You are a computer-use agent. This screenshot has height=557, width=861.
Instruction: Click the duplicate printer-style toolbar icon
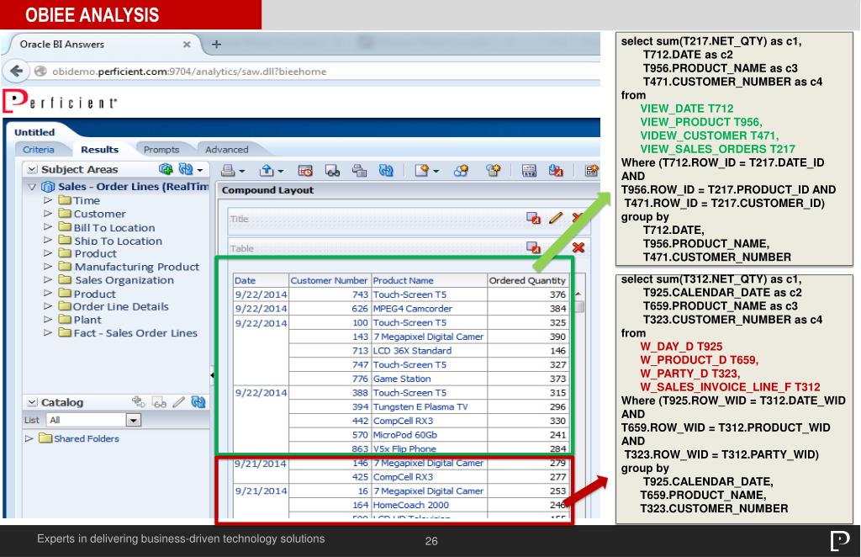coord(360,171)
